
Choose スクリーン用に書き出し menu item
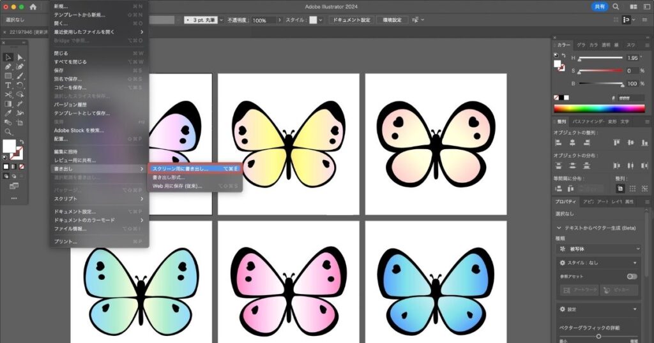181,169
